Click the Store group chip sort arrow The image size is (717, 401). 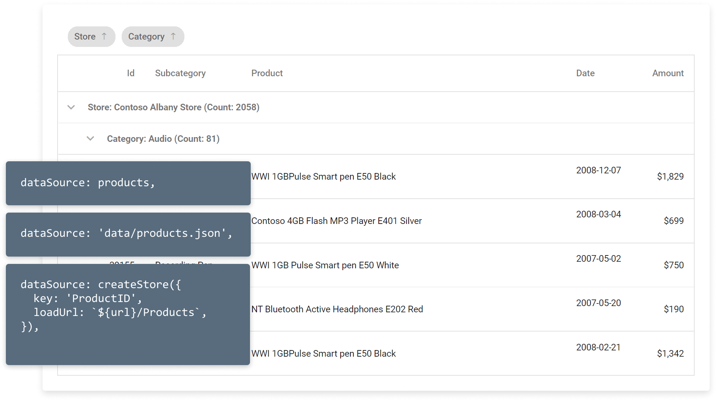click(104, 36)
